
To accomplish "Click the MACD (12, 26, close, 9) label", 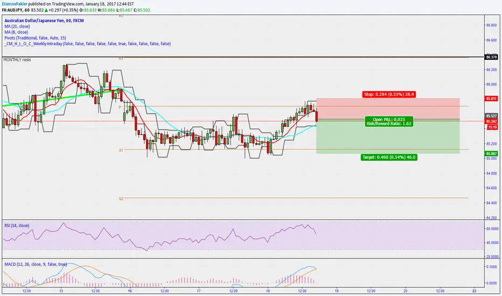I will pyautogui.click(x=36, y=264).
